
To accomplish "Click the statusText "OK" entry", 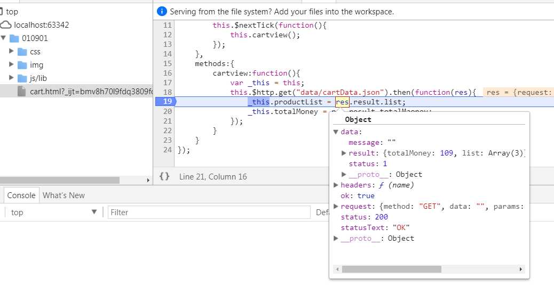I will click(x=375, y=227).
